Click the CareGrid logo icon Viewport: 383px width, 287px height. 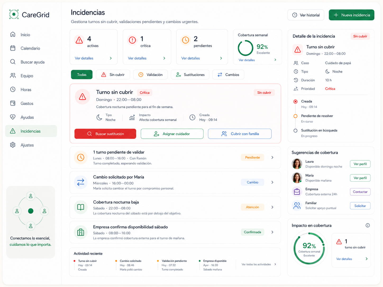(x=14, y=14)
